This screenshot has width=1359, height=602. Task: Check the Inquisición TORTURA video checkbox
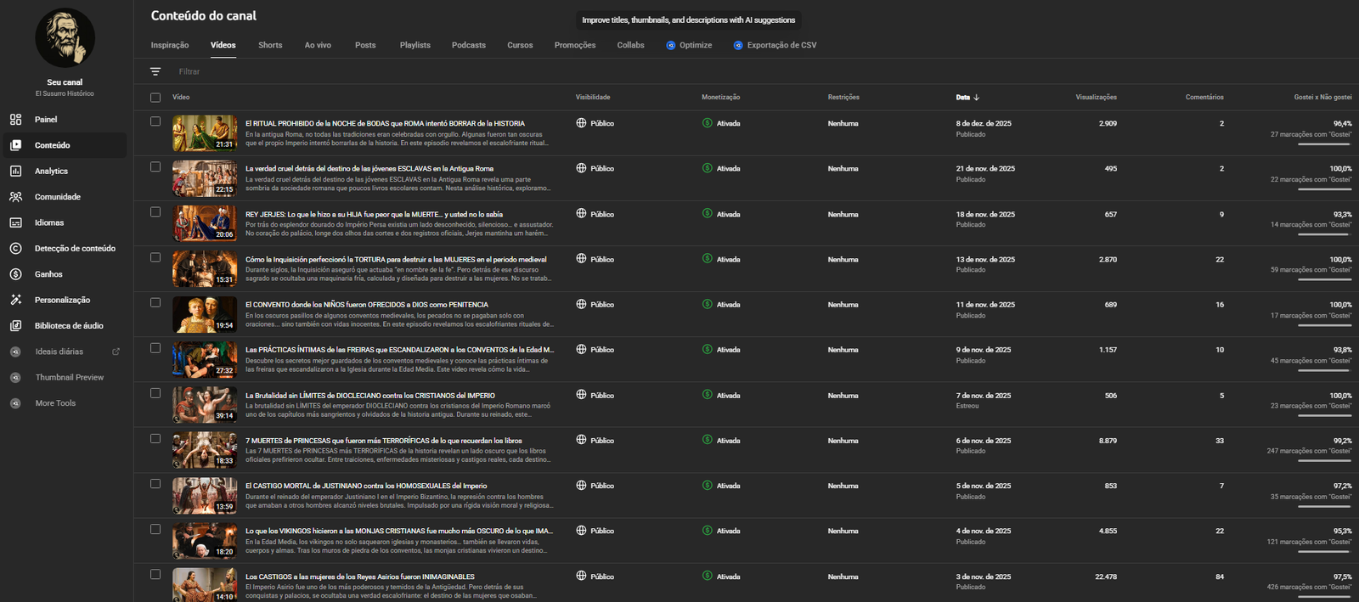point(155,257)
